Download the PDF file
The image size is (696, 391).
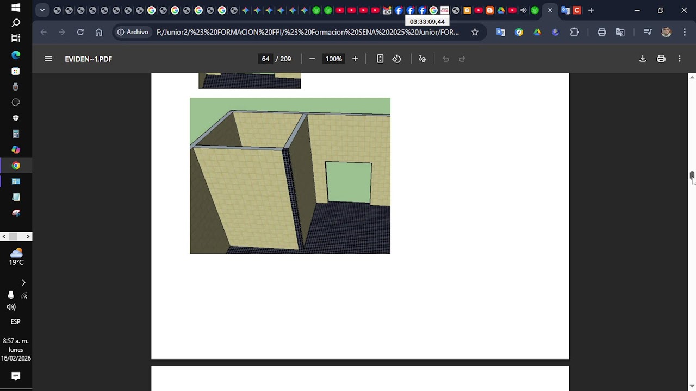point(643,59)
